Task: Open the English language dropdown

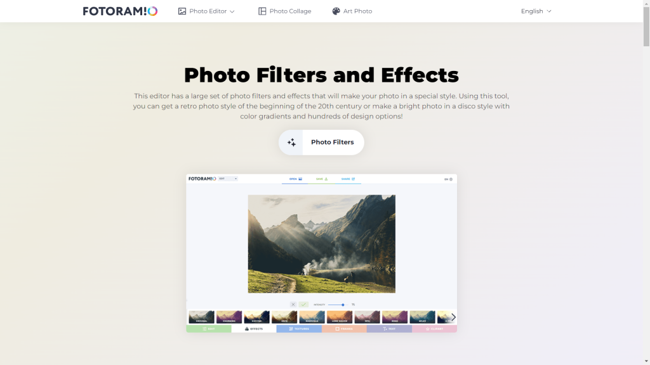Action: [536, 11]
